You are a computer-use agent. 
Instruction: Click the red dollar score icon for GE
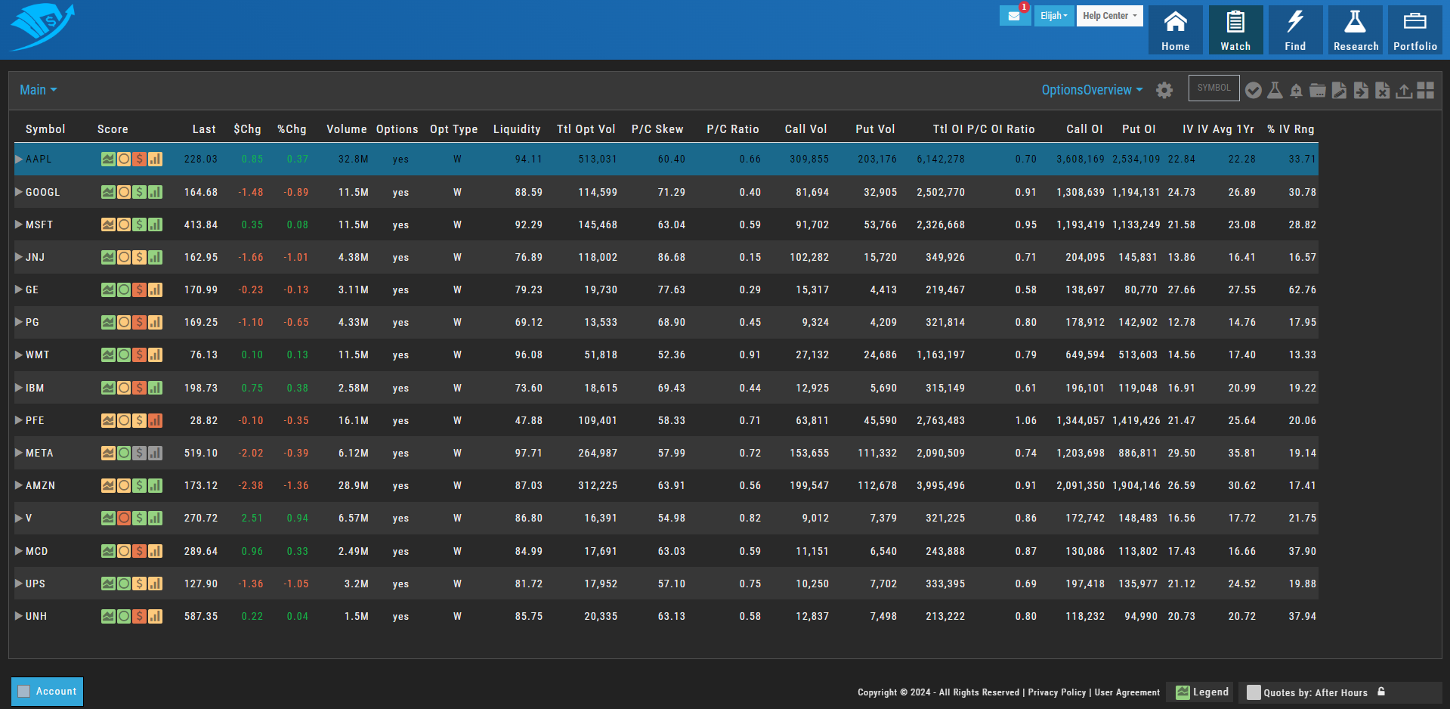tap(139, 289)
